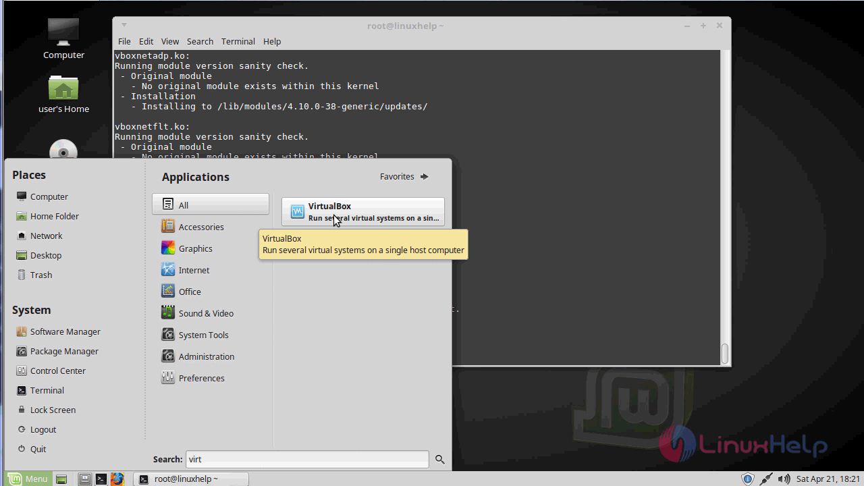
Task: Click the clock showing Sat Apr 21
Action: tap(828, 479)
